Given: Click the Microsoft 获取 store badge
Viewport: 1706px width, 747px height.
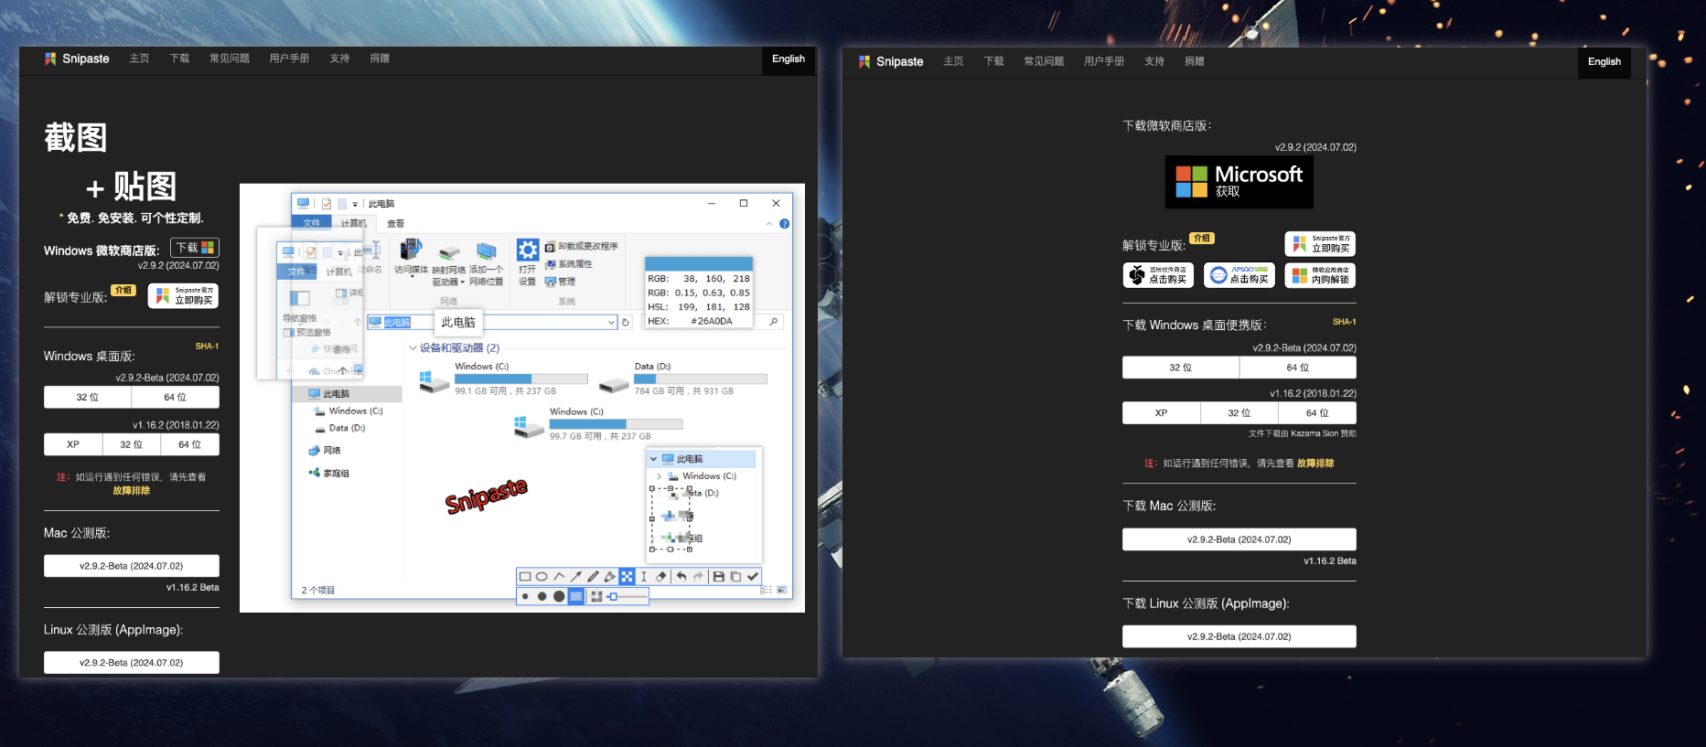Looking at the screenshot, I should click(x=1239, y=181).
